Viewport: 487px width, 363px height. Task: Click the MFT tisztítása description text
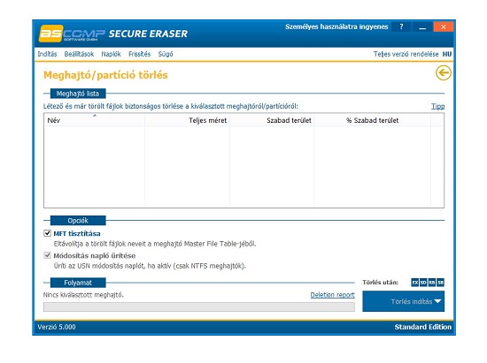155,244
